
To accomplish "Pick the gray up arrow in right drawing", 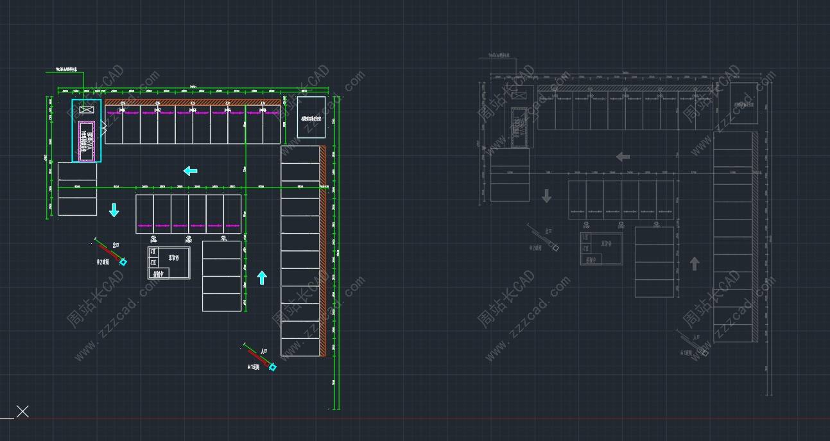I will point(694,263).
